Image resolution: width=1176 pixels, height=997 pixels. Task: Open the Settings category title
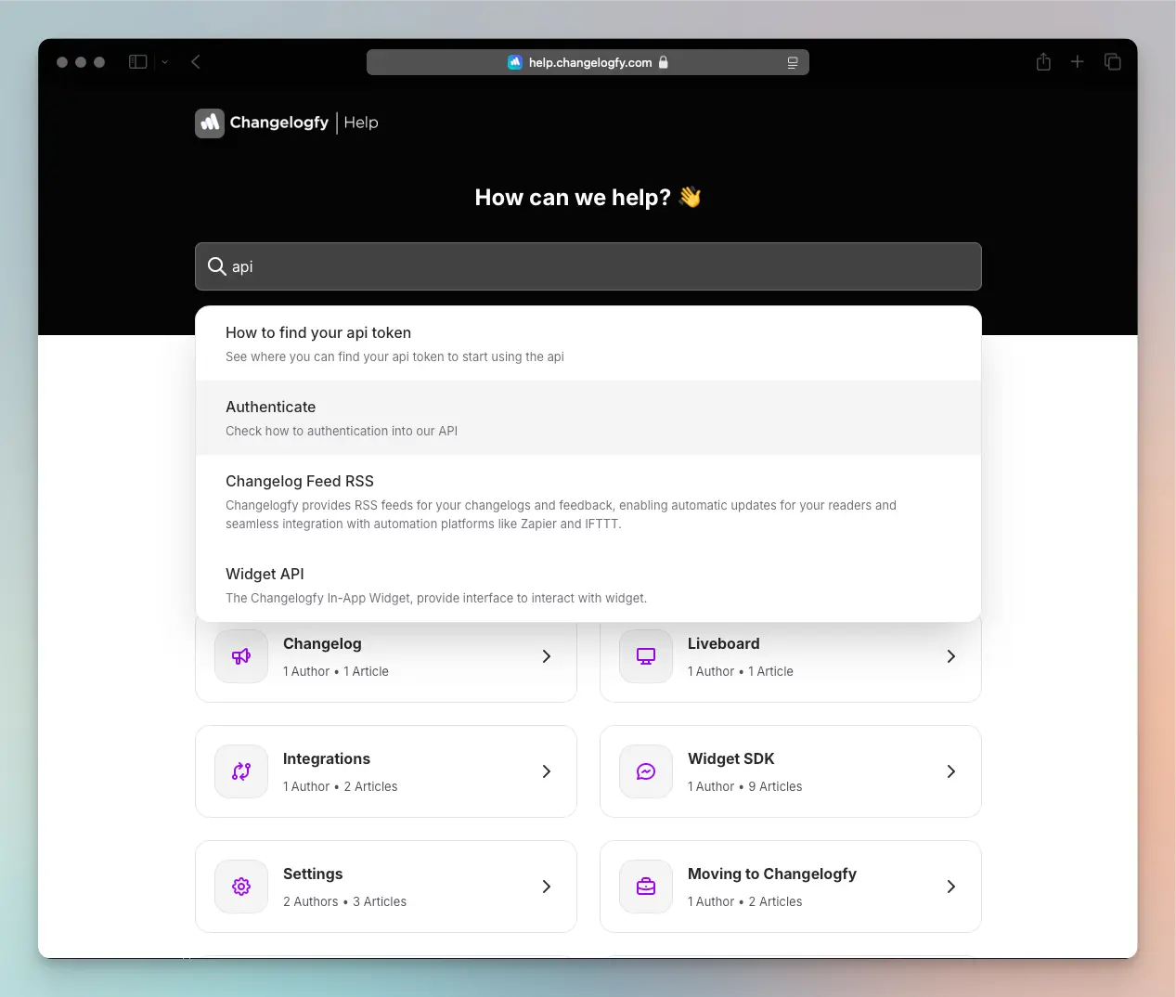tap(313, 874)
